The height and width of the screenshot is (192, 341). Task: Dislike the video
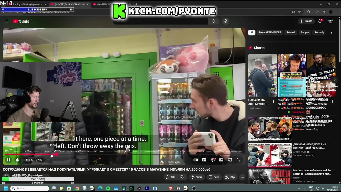click(182, 177)
